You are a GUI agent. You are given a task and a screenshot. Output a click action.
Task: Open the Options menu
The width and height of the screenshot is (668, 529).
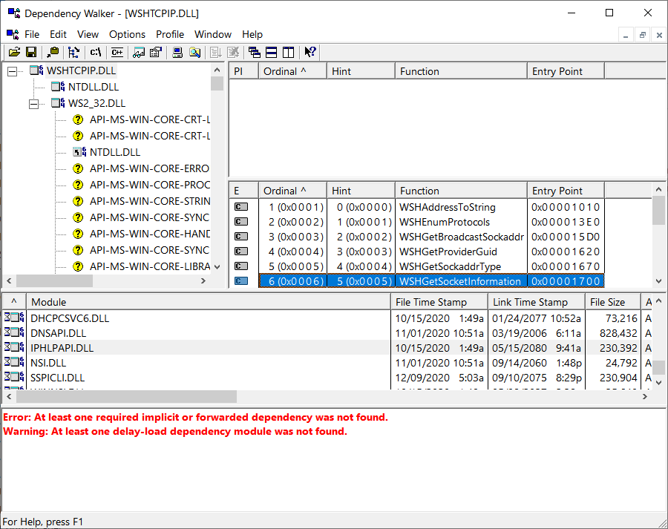[x=127, y=34]
